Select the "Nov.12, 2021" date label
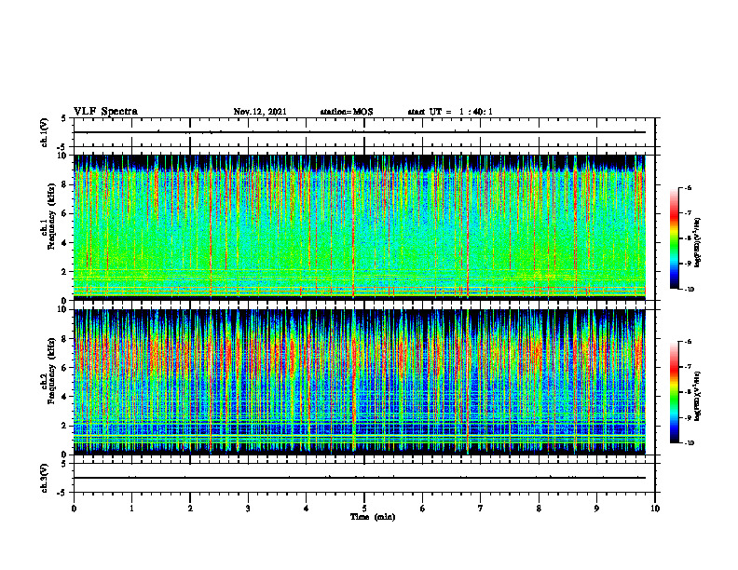The image size is (738, 570). tap(260, 112)
